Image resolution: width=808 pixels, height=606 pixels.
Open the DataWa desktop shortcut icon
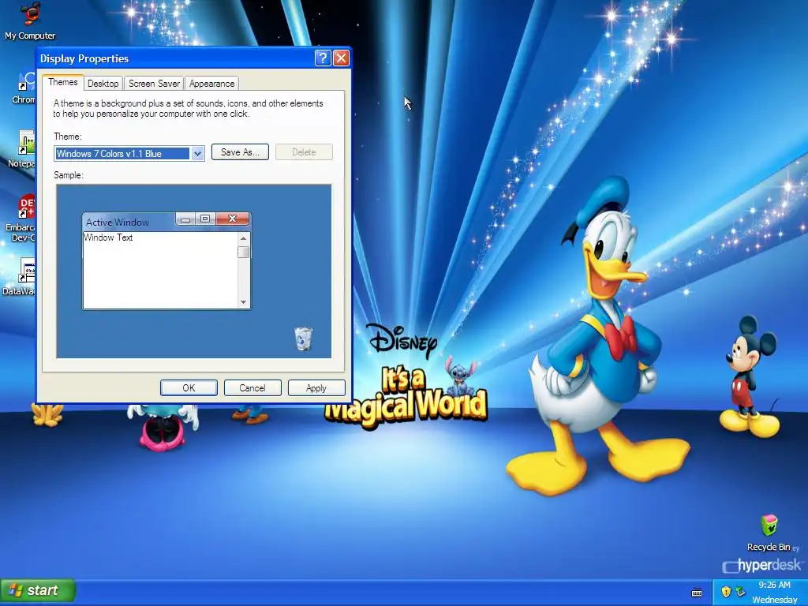coord(21,277)
